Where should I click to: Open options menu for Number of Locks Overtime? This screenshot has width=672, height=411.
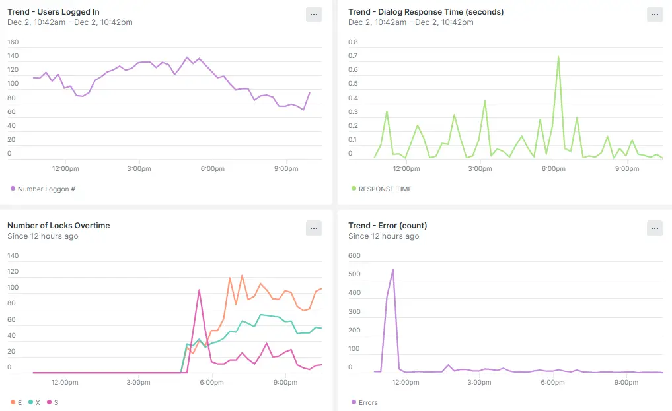point(314,228)
